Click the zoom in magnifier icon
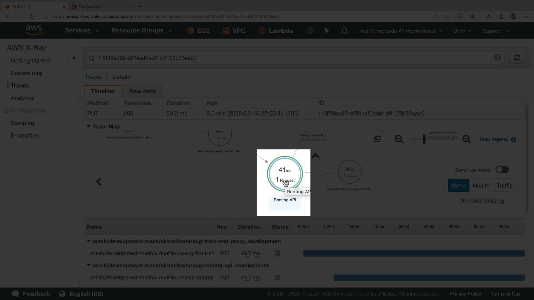The image size is (534, 300). click(x=466, y=139)
